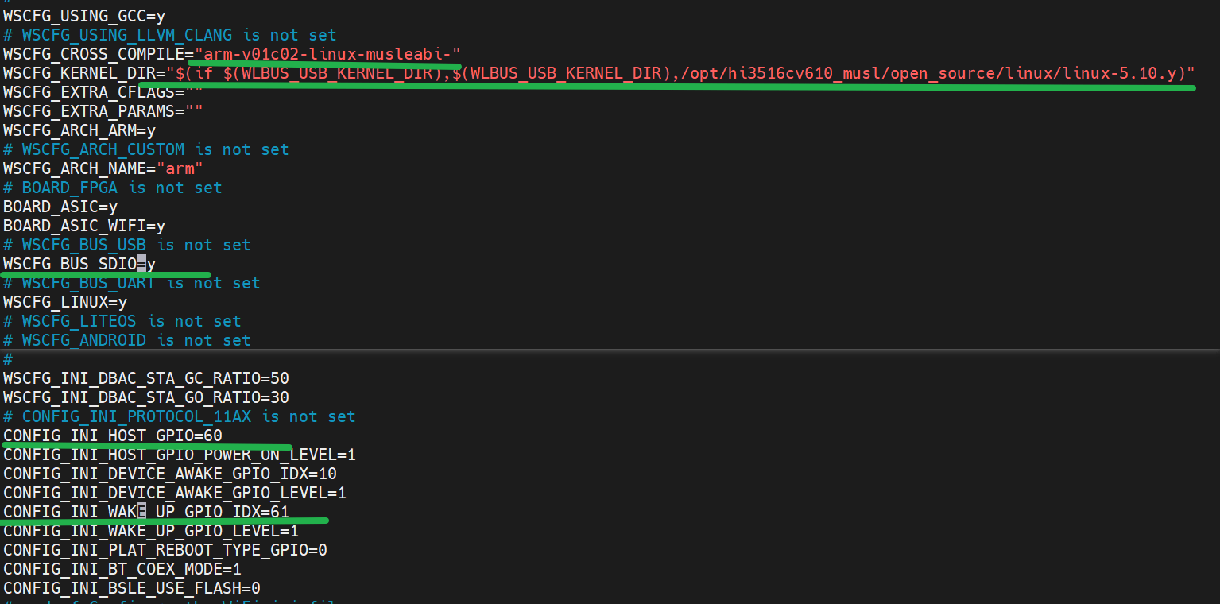Click the "arm" value of WSCFG_ARCH_NAME
1220x604 pixels.
(180, 168)
